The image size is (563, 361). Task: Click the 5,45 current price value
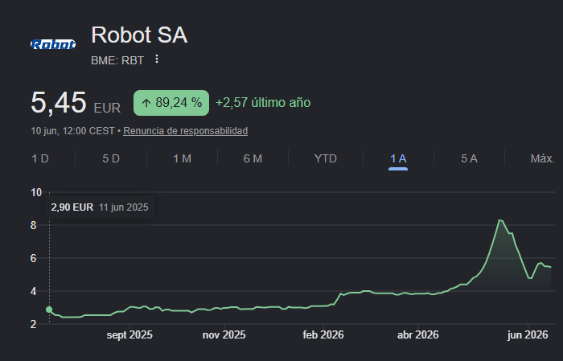[59, 103]
